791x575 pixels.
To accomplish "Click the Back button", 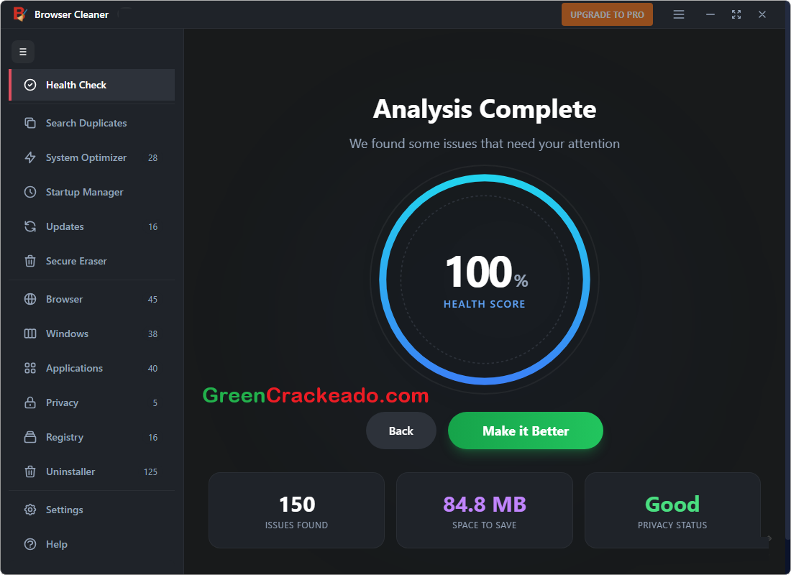I will pyautogui.click(x=401, y=431).
